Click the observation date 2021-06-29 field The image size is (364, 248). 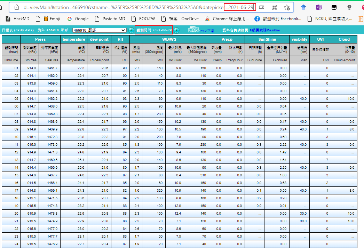pos(154,30)
